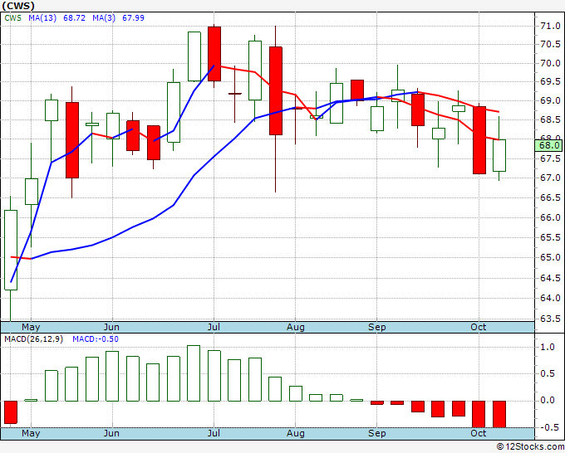
Task: Select Jun on the price chart time axis
Action: [x=111, y=327]
